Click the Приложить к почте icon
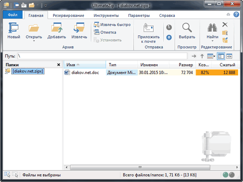Screen dimensions: 243x182 (149, 27)
